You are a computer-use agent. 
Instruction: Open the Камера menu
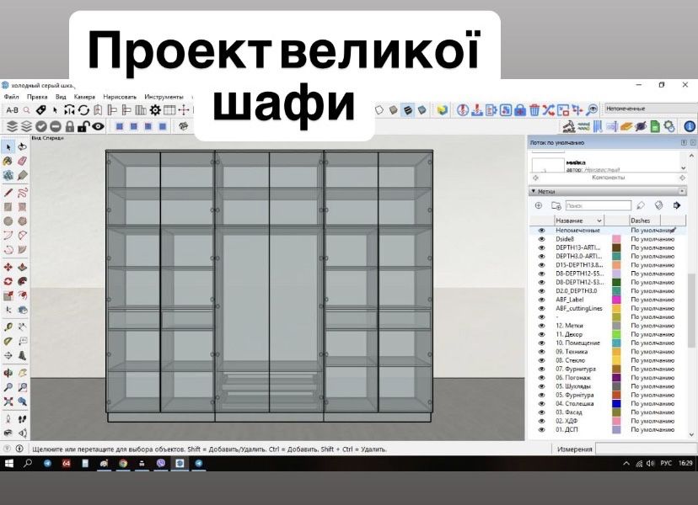(84, 97)
